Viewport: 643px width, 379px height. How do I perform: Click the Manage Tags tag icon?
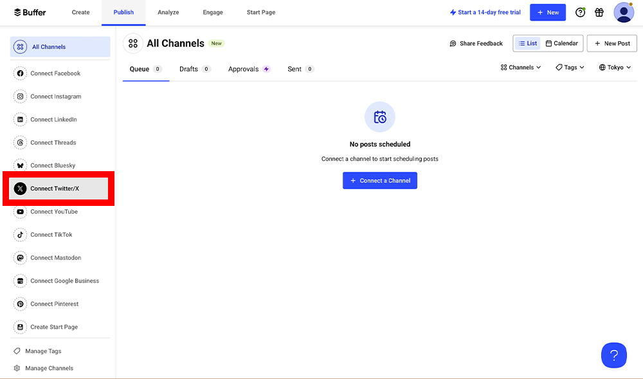coord(17,351)
